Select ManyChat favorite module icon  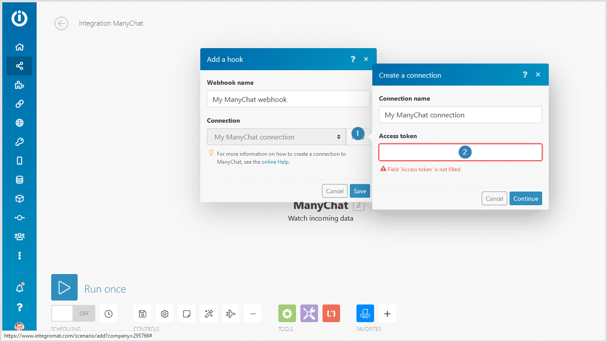365,313
